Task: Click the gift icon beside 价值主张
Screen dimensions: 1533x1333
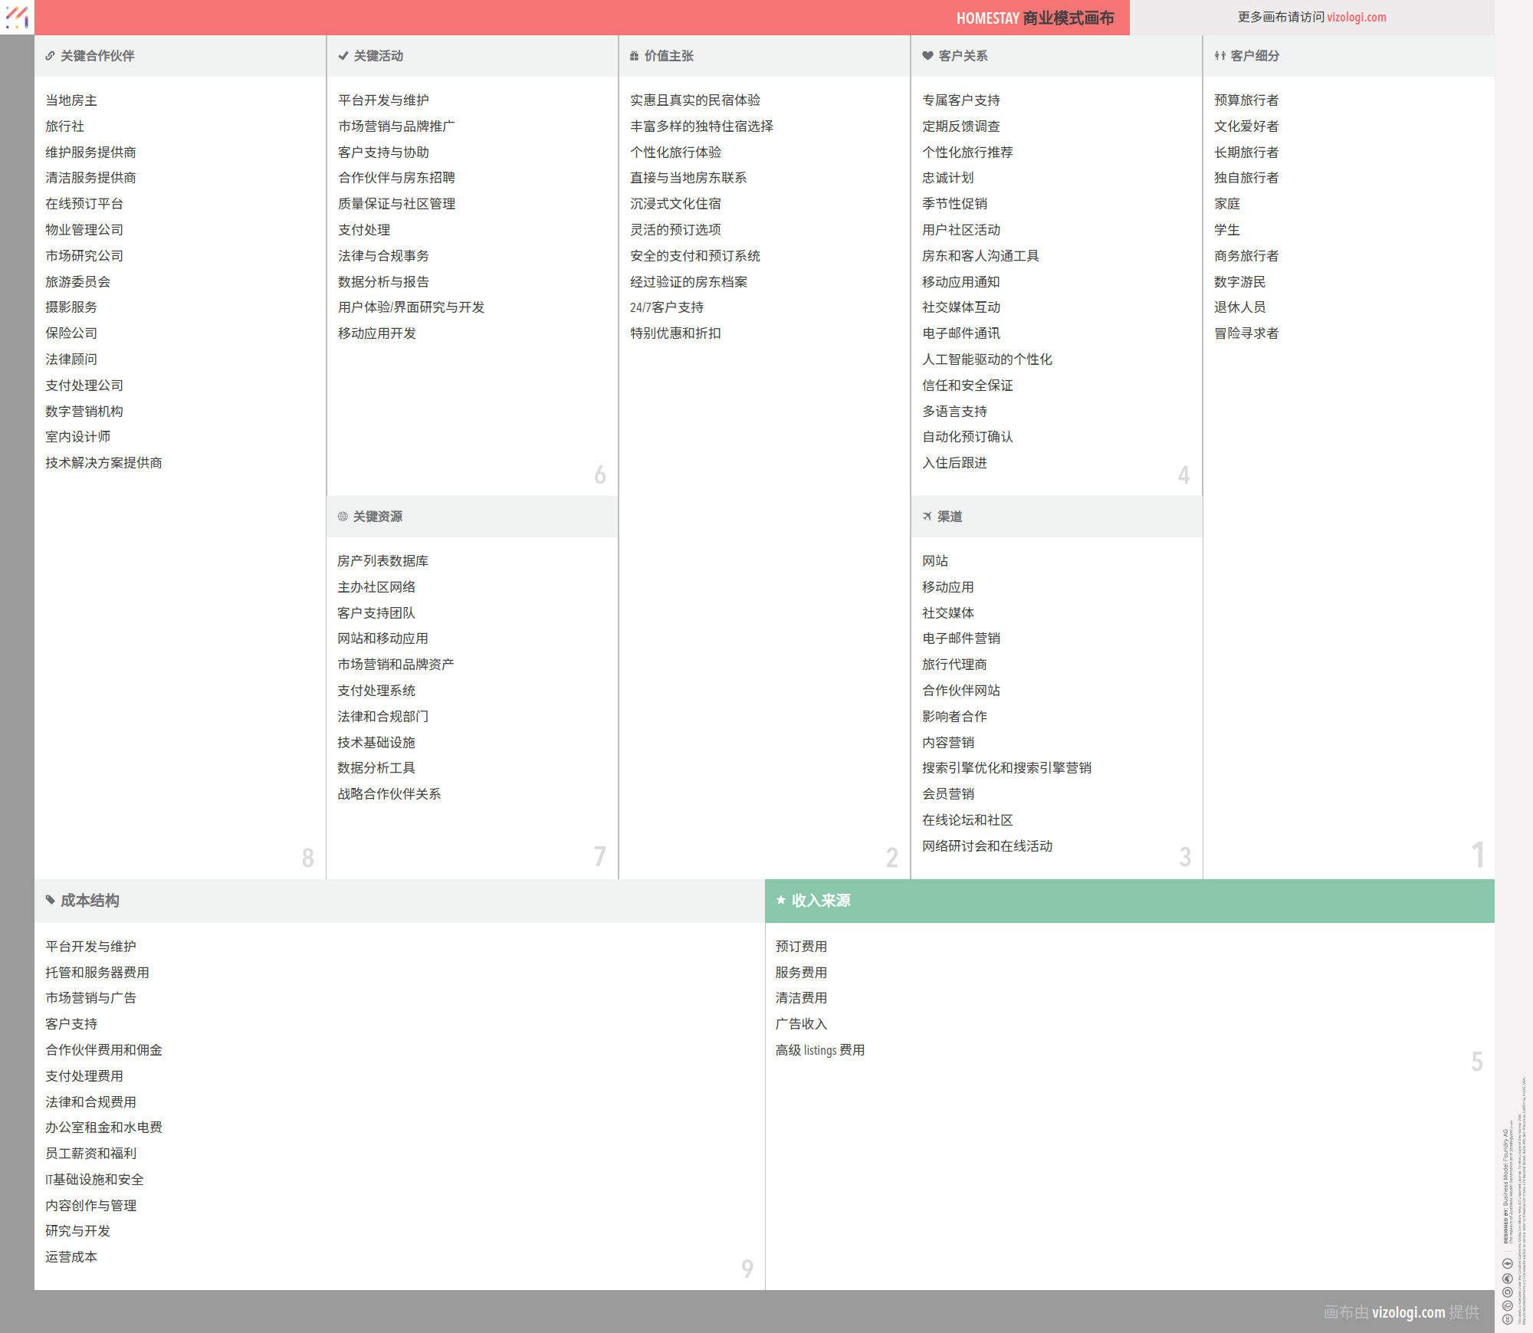Action: (634, 56)
